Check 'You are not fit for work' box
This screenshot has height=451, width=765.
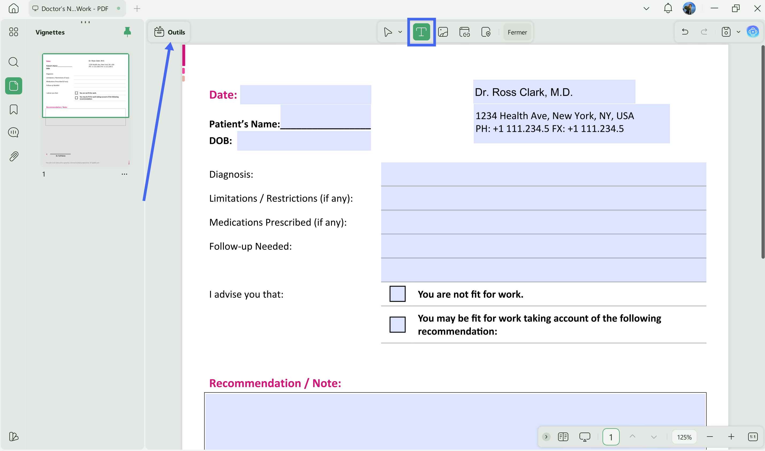click(x=397, y=293)
